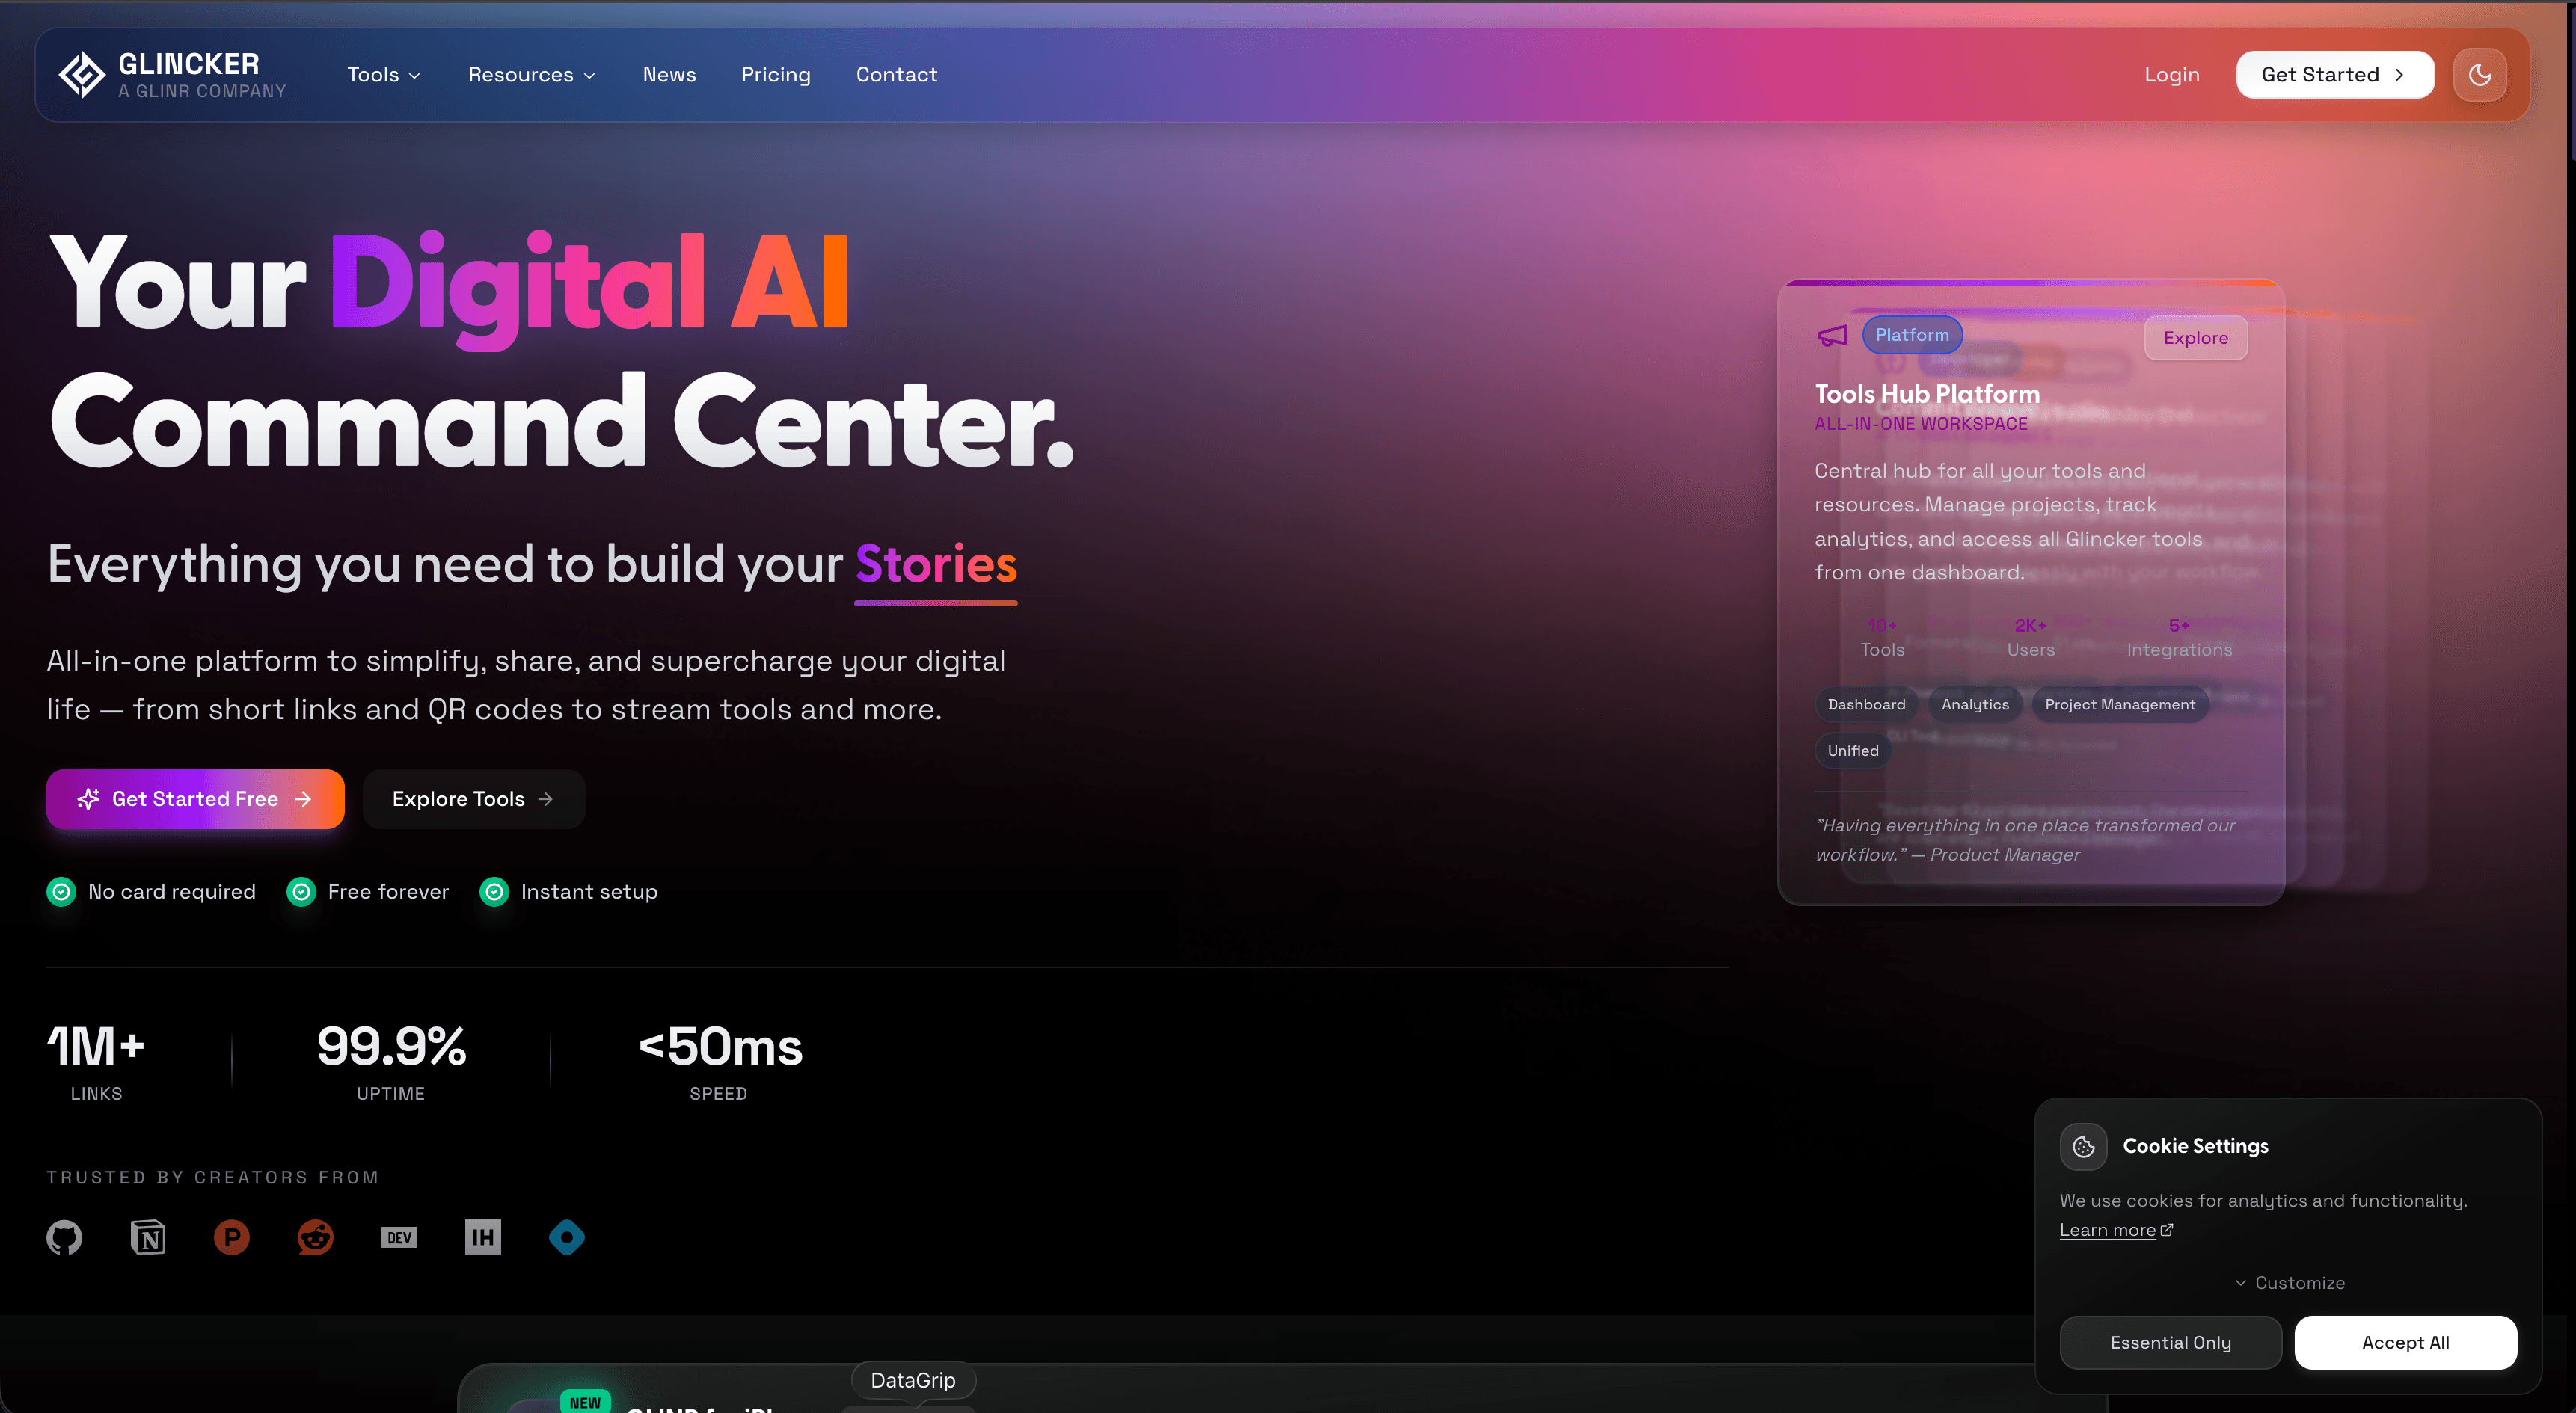Open the News menu item
This screenshot has height=1413, width=2576.
click(x=669, y=75)
